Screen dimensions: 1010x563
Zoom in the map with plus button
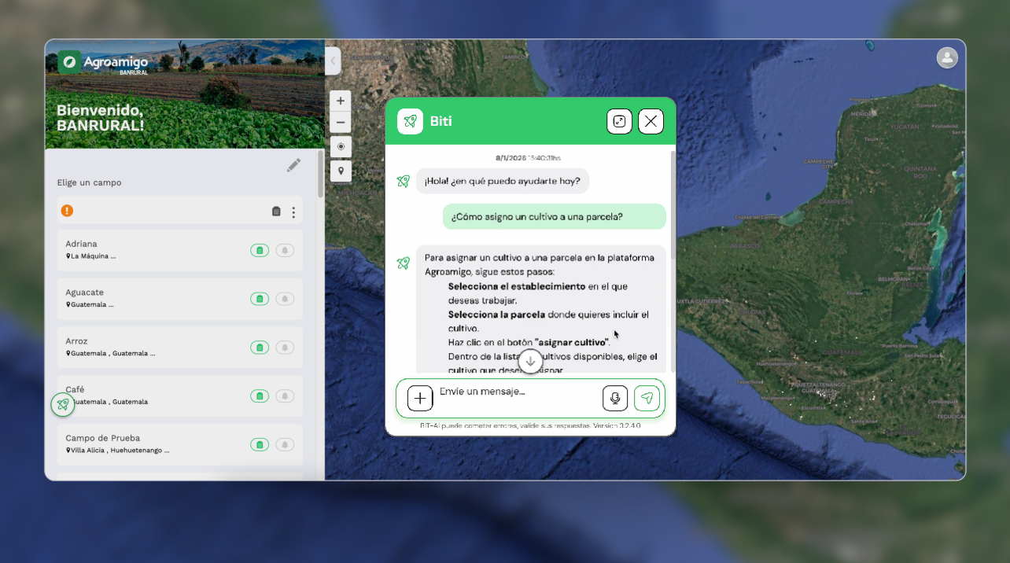[x=341, y=101]
